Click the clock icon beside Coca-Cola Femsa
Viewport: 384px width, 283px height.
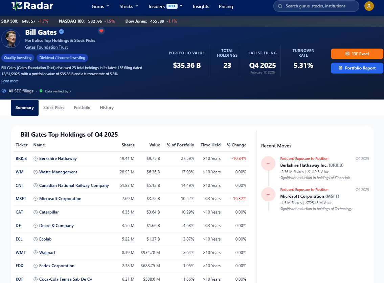pyautogui.click(x=36, y=279)
